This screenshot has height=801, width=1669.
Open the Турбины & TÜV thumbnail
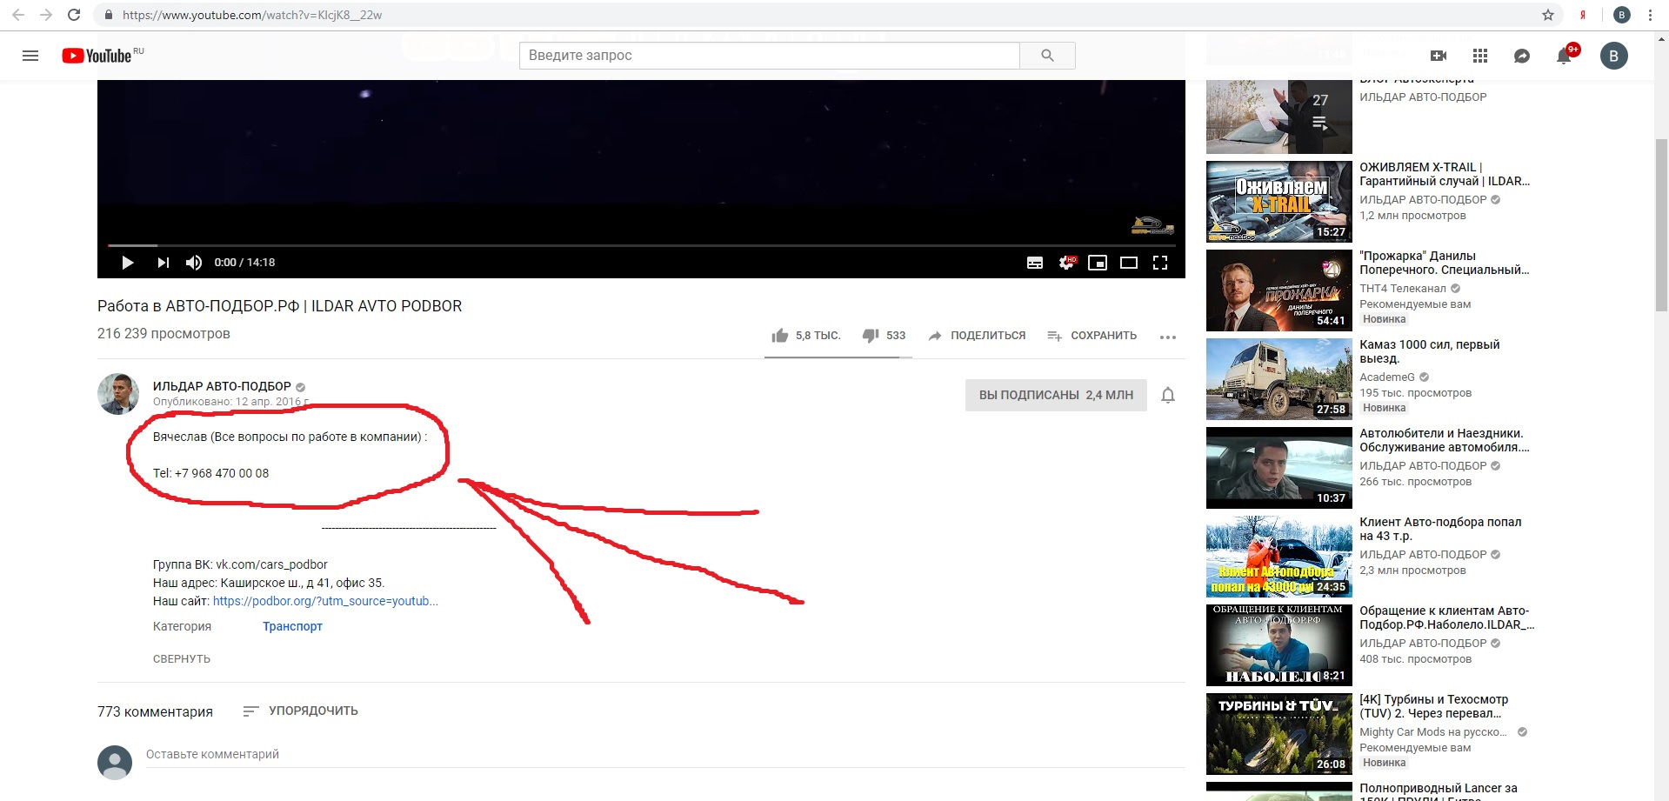click(x=1279, y=734)
